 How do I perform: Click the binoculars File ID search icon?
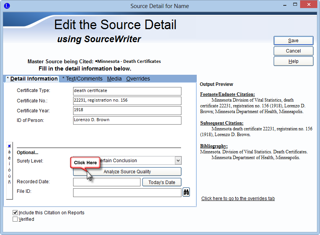pyautogui.click(x=186, y=192)
